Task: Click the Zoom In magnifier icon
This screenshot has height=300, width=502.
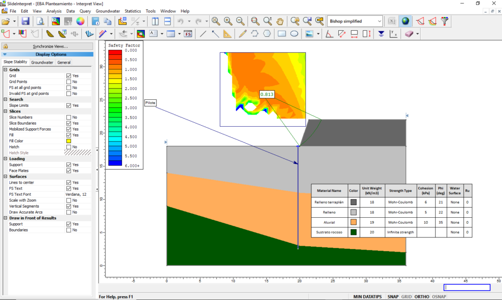Action: point(228,22)
